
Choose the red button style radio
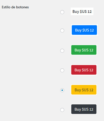[x=62, y=70]
